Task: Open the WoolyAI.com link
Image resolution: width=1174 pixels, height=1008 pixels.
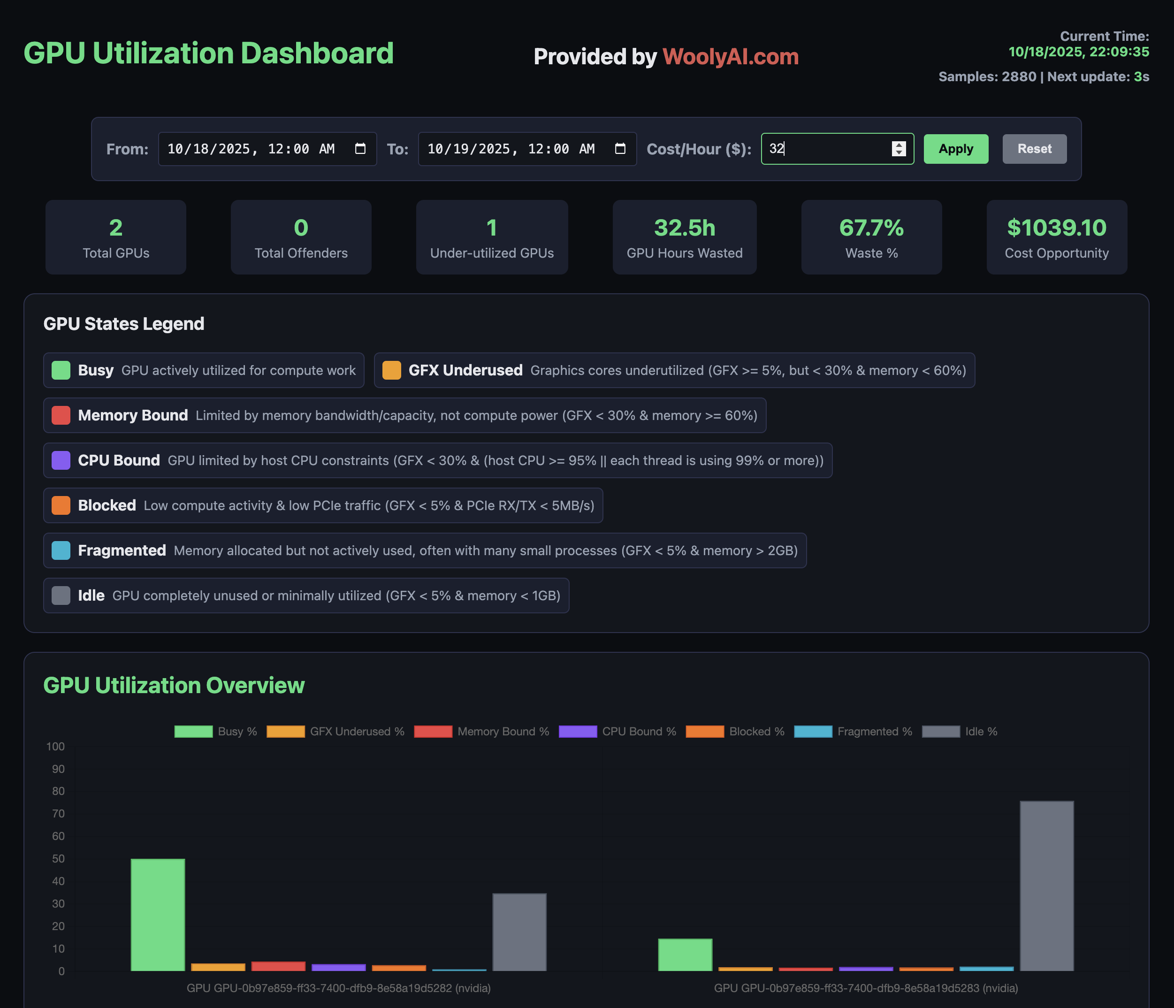Action: click(x=731, y=57)
